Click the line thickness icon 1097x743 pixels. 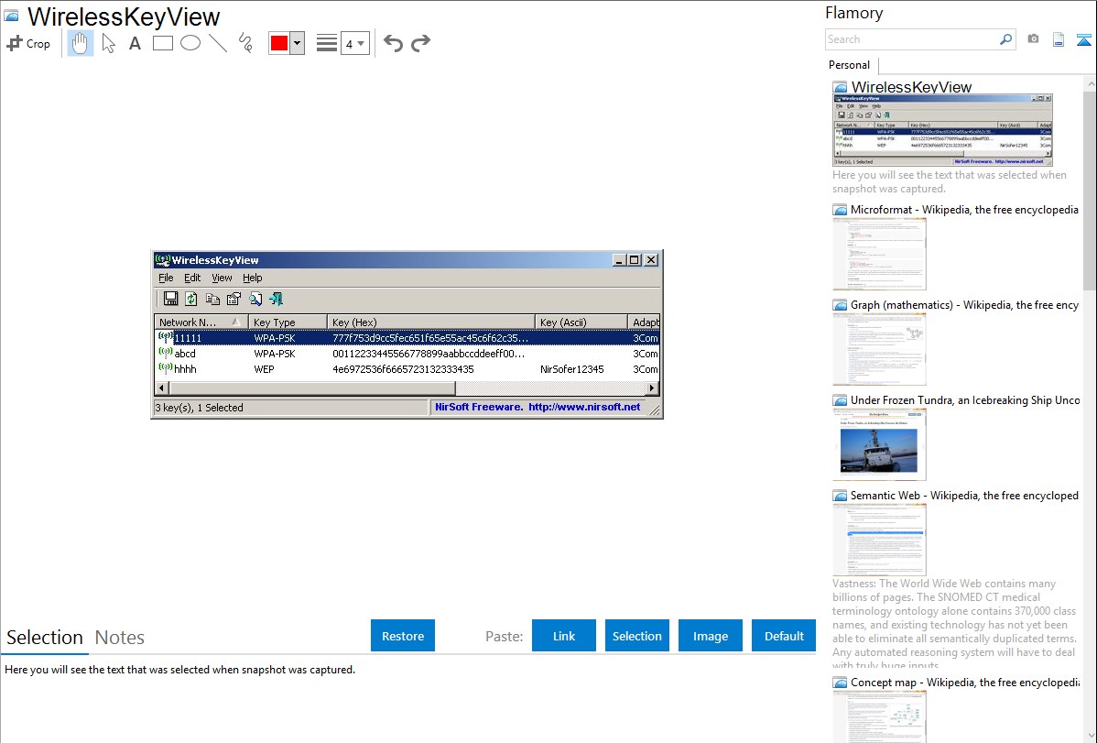(327, 43)
